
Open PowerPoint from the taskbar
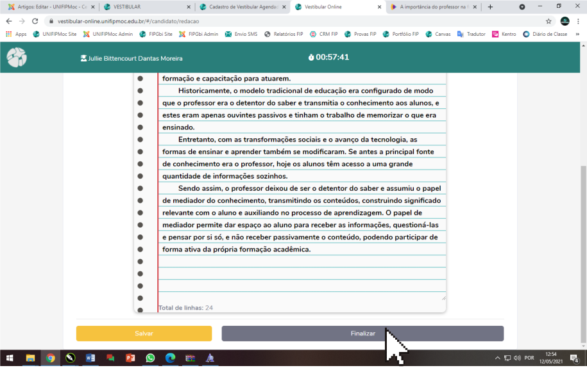point(130,358)
